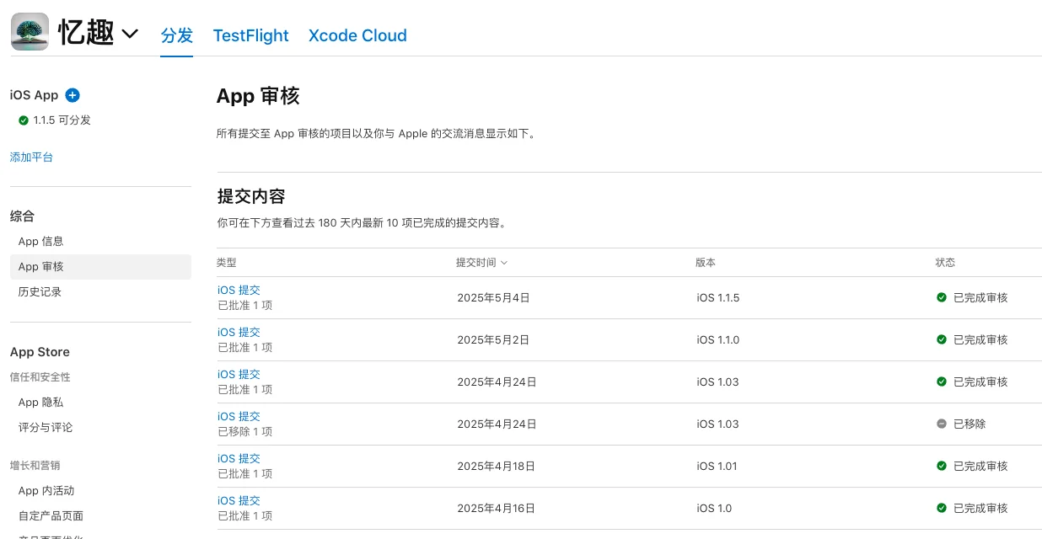This screenshot has width=1042, height=539.
Task: Click the 已移除 status icon for iOS 1.03
Action: click(942, 424)
